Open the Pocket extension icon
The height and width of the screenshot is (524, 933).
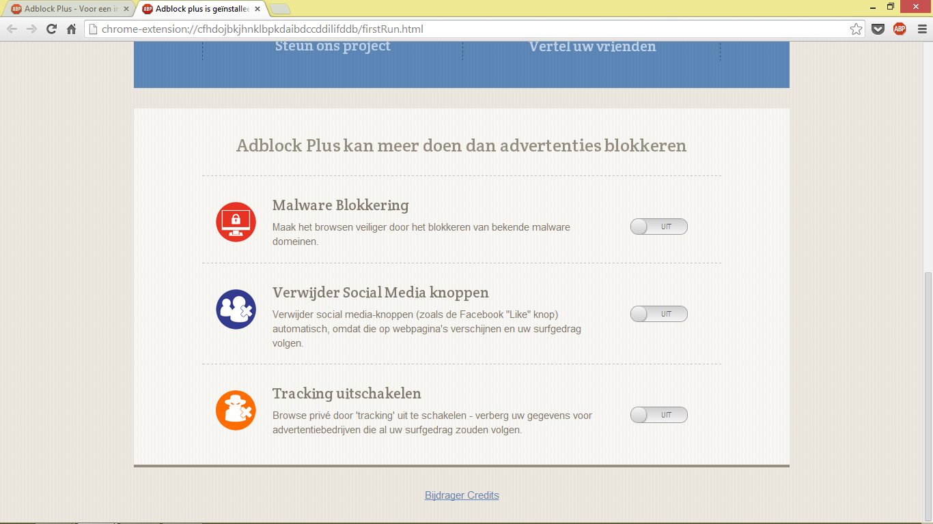click(878, 29)
